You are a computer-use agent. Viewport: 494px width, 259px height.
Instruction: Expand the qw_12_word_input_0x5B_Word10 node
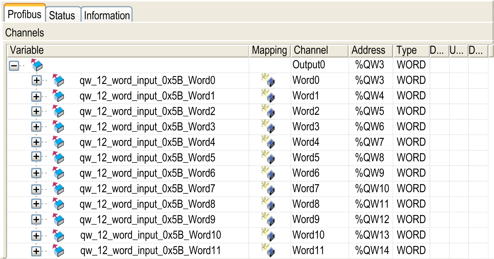click(36, 236)
